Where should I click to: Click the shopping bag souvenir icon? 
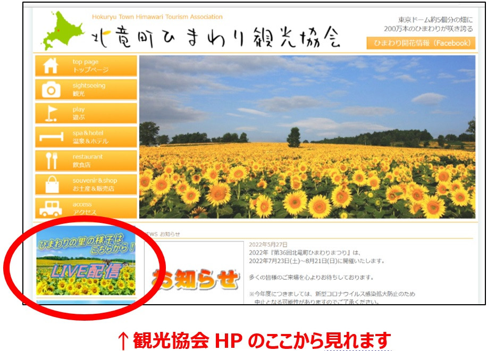click(x=52, y=185)
